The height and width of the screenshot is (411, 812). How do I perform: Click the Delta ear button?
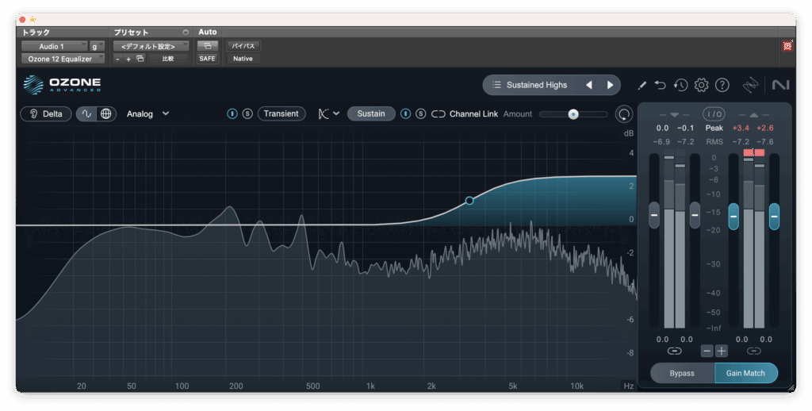tap(46, 113)
